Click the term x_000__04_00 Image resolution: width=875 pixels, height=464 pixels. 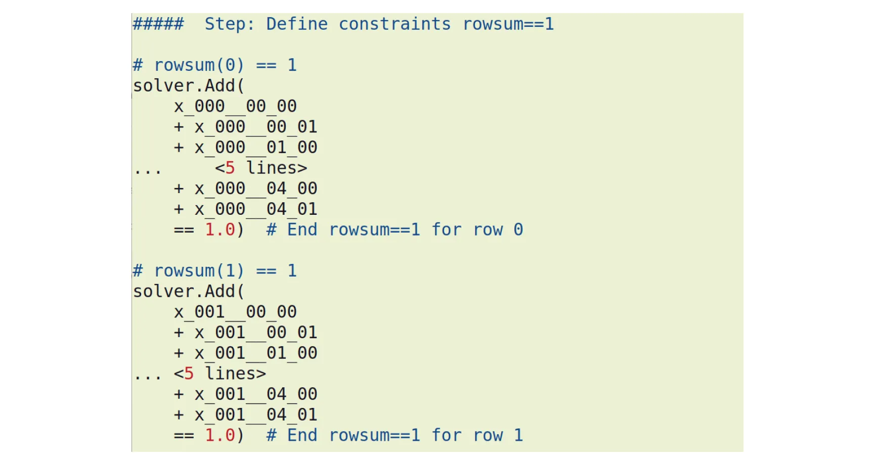[x=256, y=189]
